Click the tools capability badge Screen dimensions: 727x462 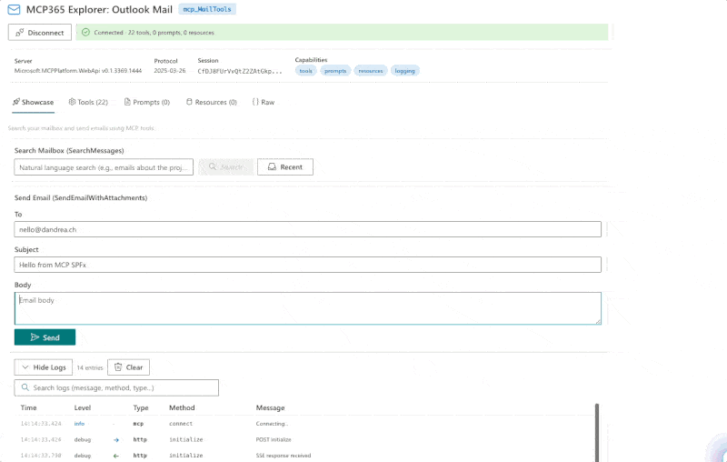tap(306, 71)
